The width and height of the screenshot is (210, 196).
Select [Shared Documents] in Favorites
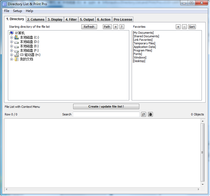point(146,36)
